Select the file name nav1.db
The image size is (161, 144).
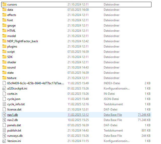tap(13, 115)
